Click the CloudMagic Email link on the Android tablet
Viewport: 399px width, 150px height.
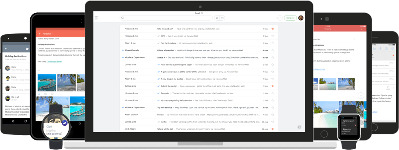pyautogui.click(x=54, y=61)
